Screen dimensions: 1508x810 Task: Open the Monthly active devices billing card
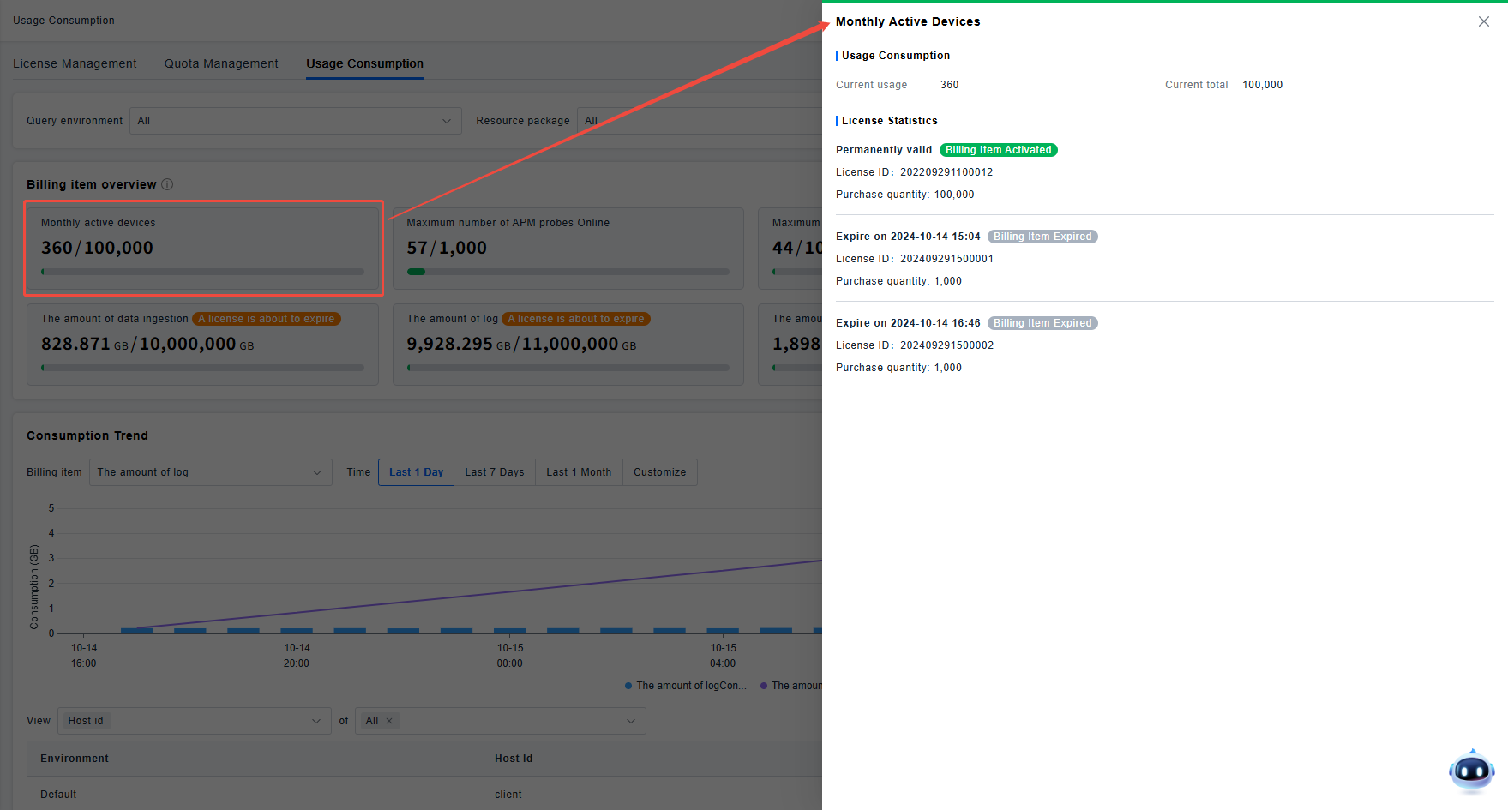click(x=203, y=248)
